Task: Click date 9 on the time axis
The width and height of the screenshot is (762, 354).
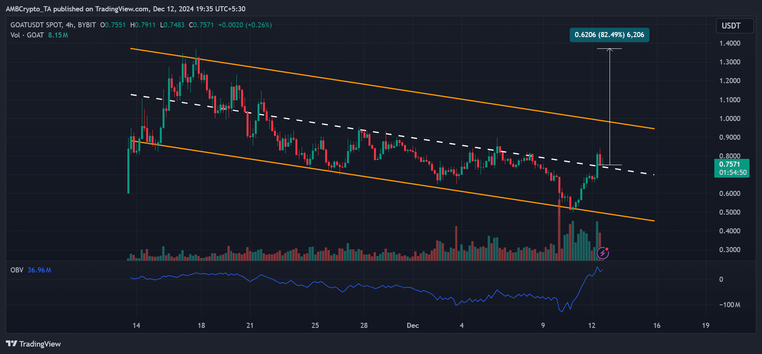Action: [x=543, y=326]
